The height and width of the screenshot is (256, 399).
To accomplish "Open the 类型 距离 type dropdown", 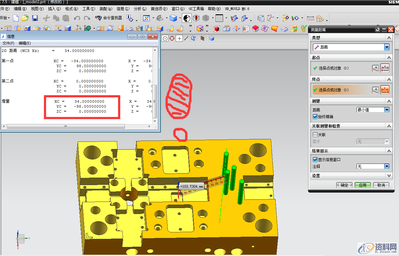I will click(x=387, y=47).
